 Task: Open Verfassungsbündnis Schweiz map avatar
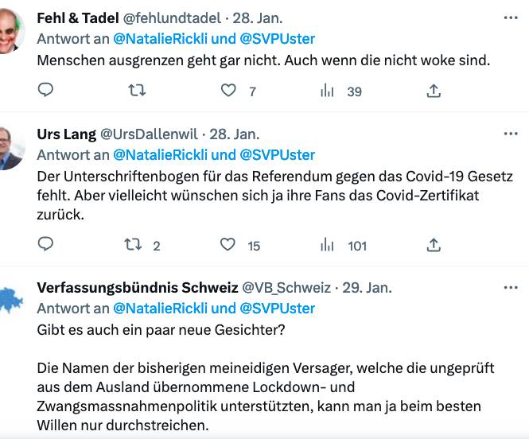coord(11,301)
